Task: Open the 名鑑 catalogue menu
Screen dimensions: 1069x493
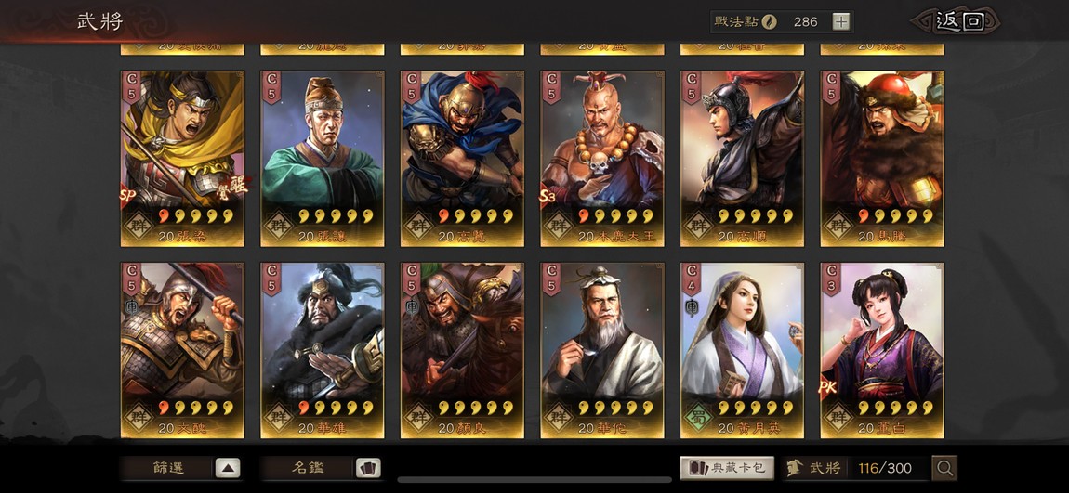Action: [307, 468]
